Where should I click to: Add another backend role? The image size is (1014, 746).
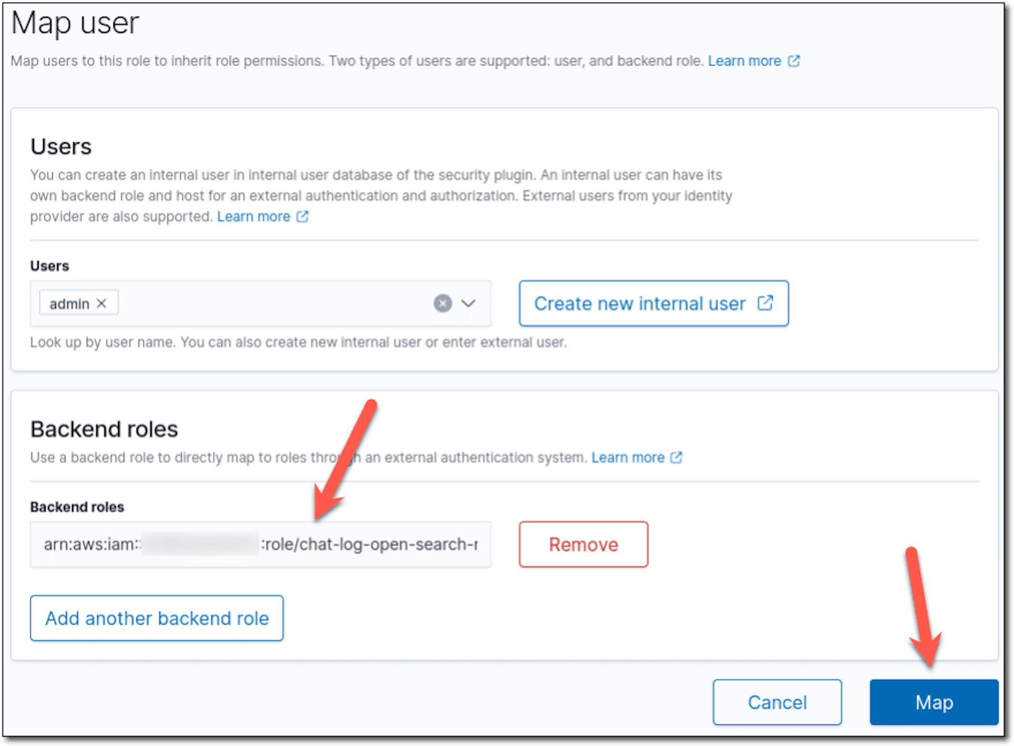point(157,618)
